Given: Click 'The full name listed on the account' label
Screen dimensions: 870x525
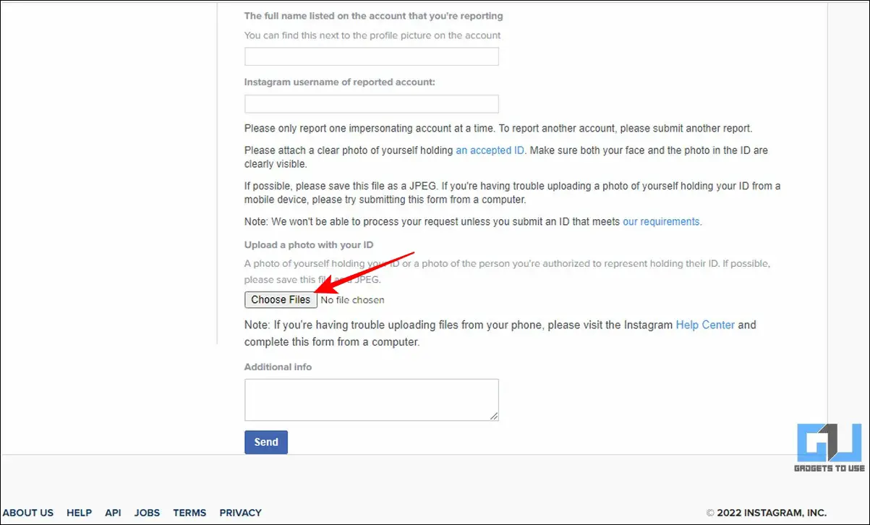Looking at the screenshot, I should [x=374, y=16].
